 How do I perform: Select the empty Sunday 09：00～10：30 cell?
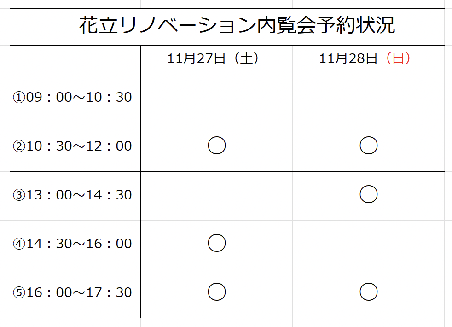(x=369, y=98)
